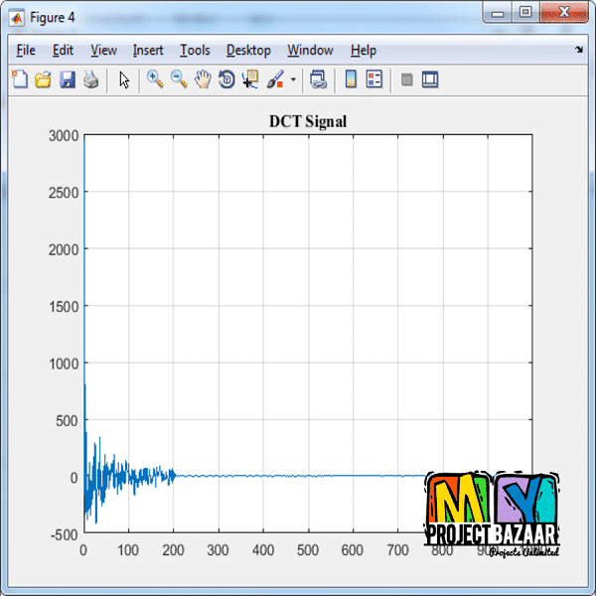
Task: Activate the Zoom In magnifier tool
Action: click(155, 79)
